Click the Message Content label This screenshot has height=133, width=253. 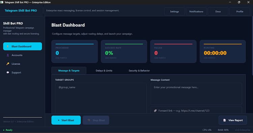point(160,80)
